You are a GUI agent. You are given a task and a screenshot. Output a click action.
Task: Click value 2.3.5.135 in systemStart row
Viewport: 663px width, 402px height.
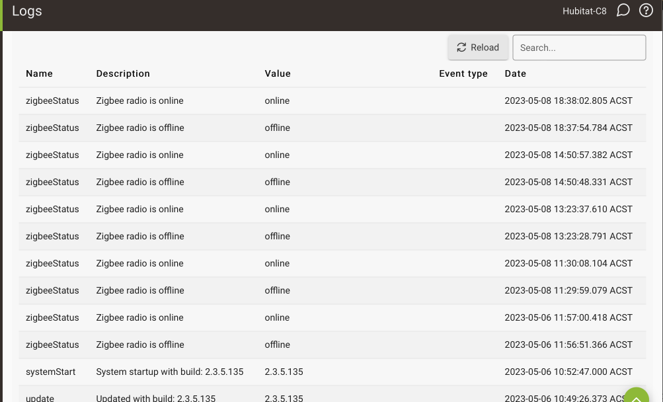point(284,372)
